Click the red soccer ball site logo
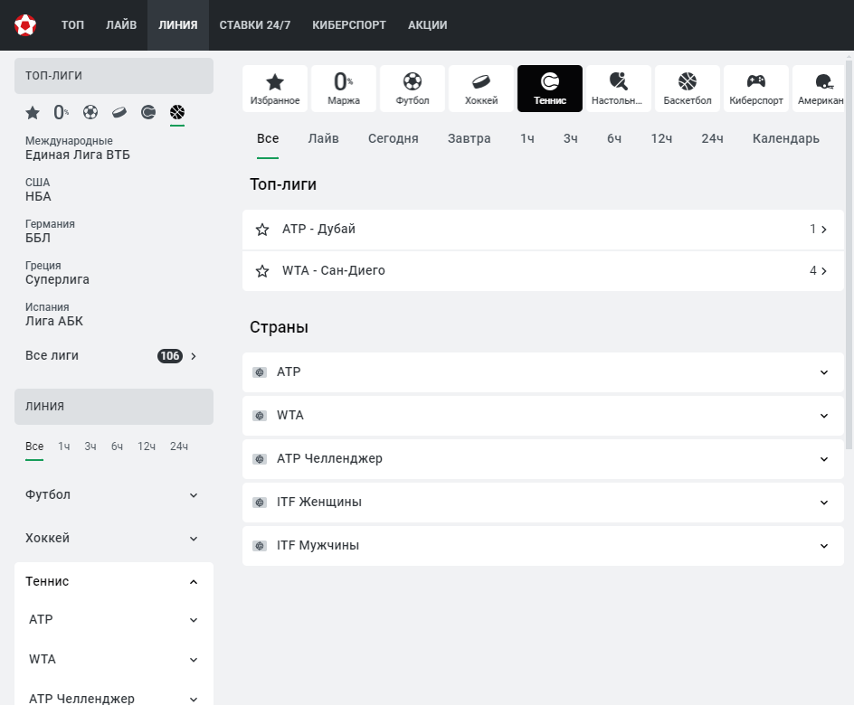 (25, 25)
